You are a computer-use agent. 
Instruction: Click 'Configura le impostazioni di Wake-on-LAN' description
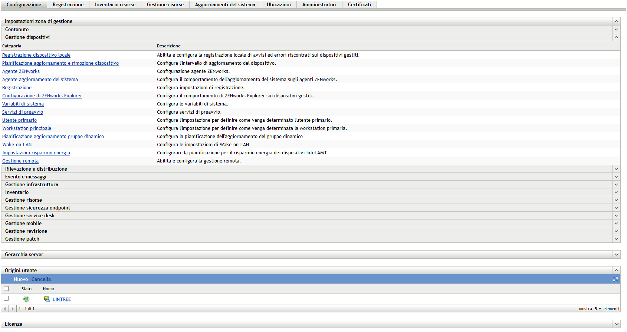(x=203, y=145)
